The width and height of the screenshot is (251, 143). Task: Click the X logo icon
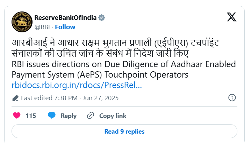(231, 17)
